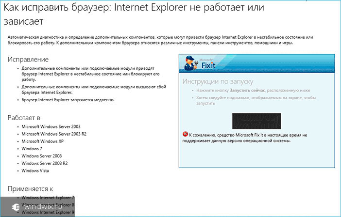
Task: Click list item 'Windows Server 2008'
Action: tap(42, 156)
